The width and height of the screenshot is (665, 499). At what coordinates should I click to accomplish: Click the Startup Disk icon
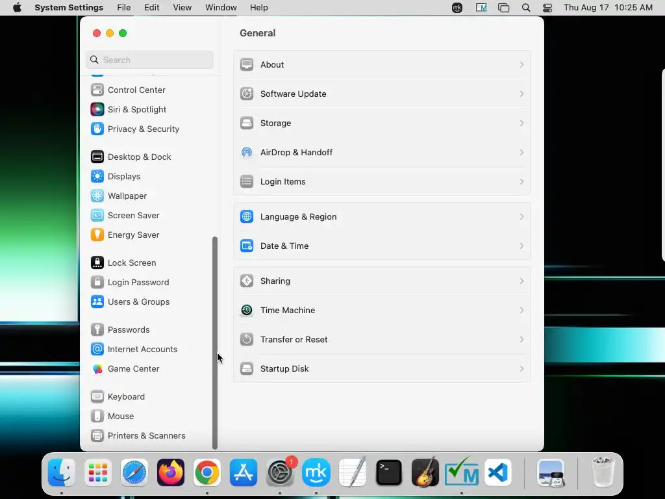[x=247, y=369]
